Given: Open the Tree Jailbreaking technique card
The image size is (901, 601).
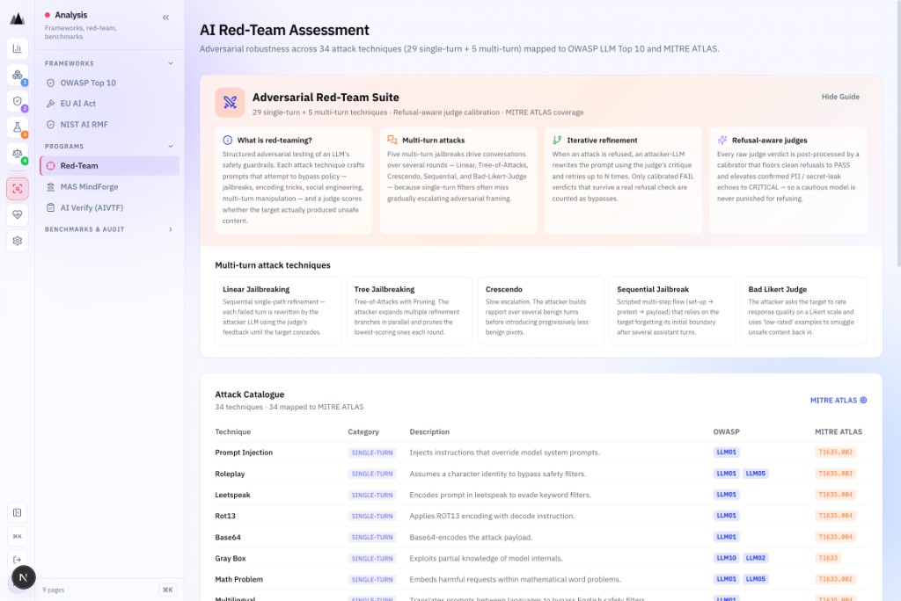Looking at the screenshot, I should point(409,310).
